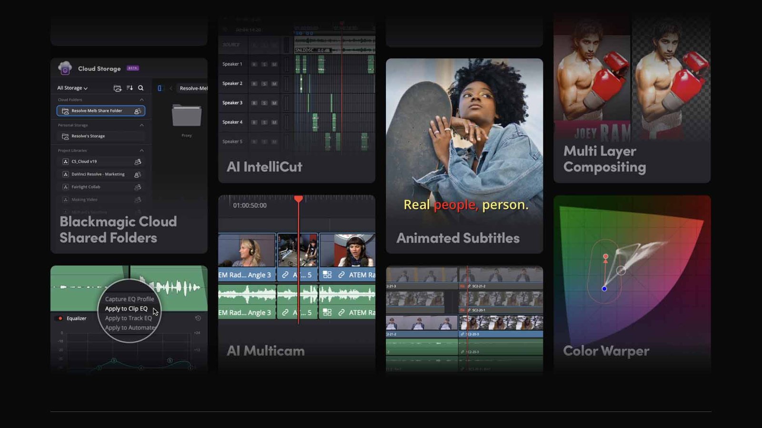Solo the Speaker 3 track with its S button

point(264,103)
